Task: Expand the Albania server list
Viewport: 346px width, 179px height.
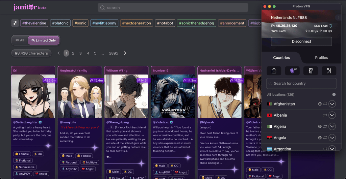Action: [332, 115]
